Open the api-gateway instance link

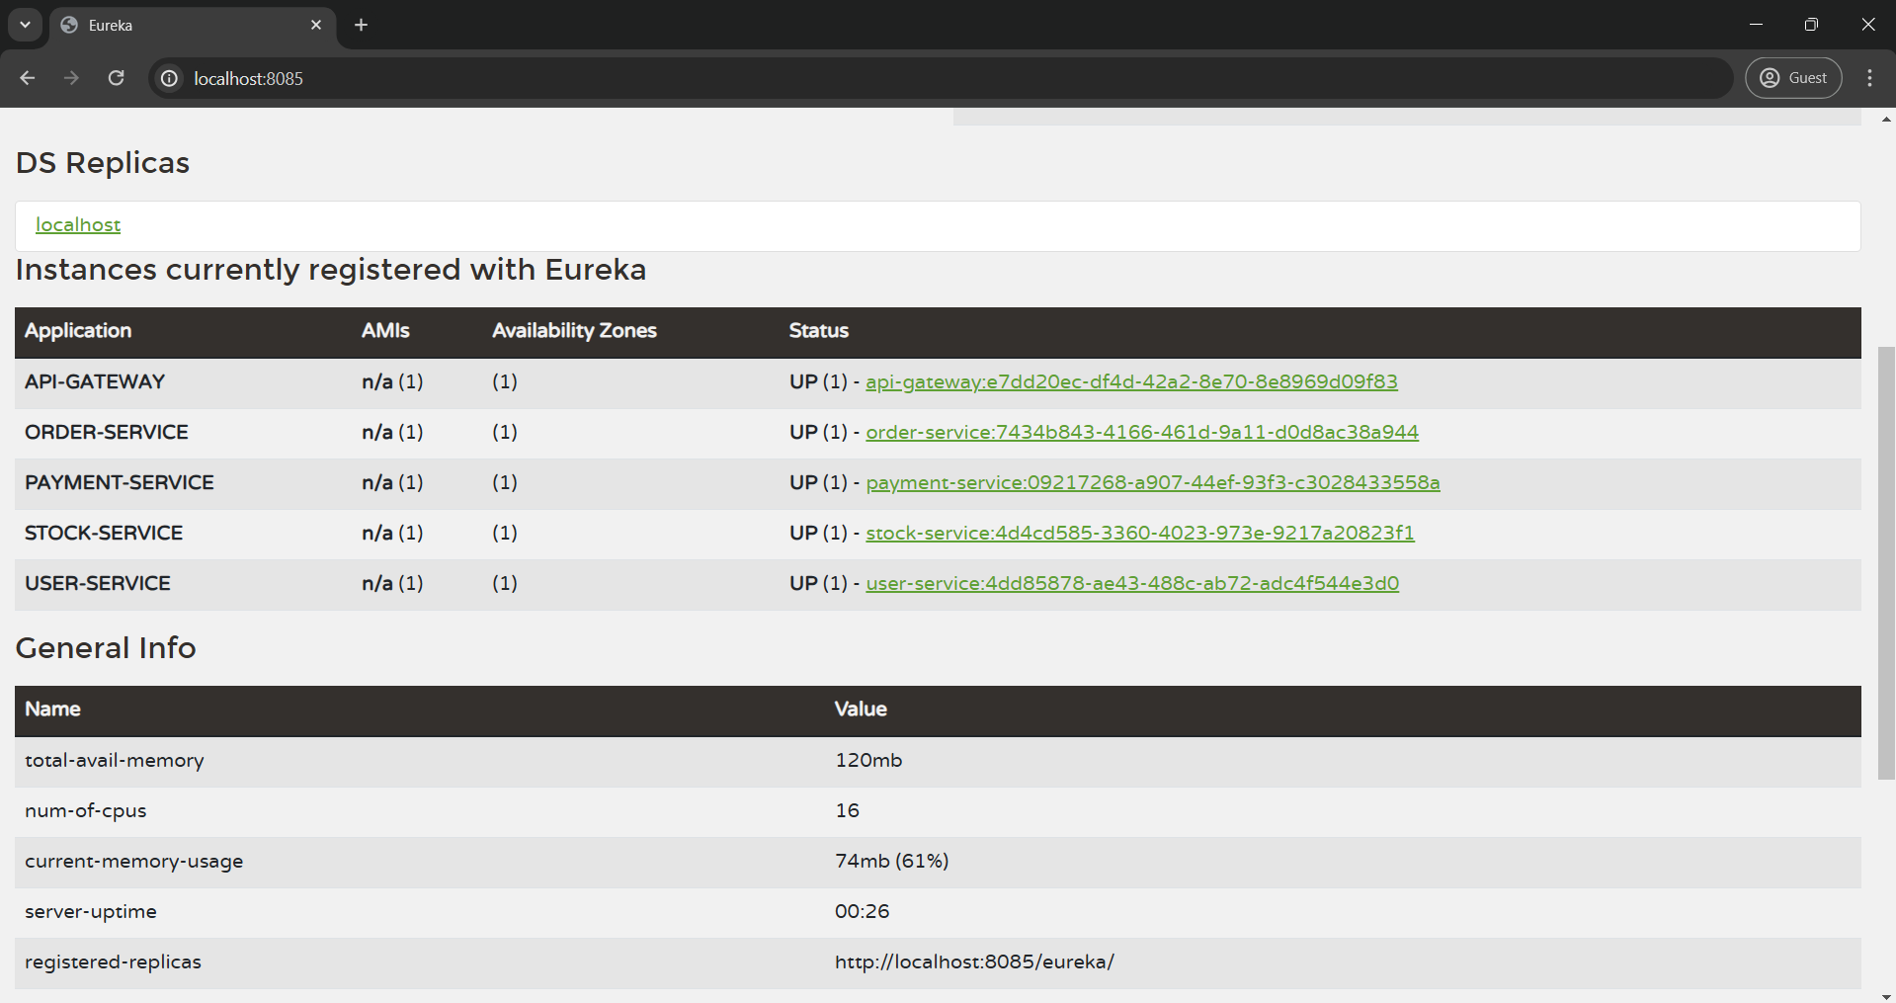tap(1131, 381)
